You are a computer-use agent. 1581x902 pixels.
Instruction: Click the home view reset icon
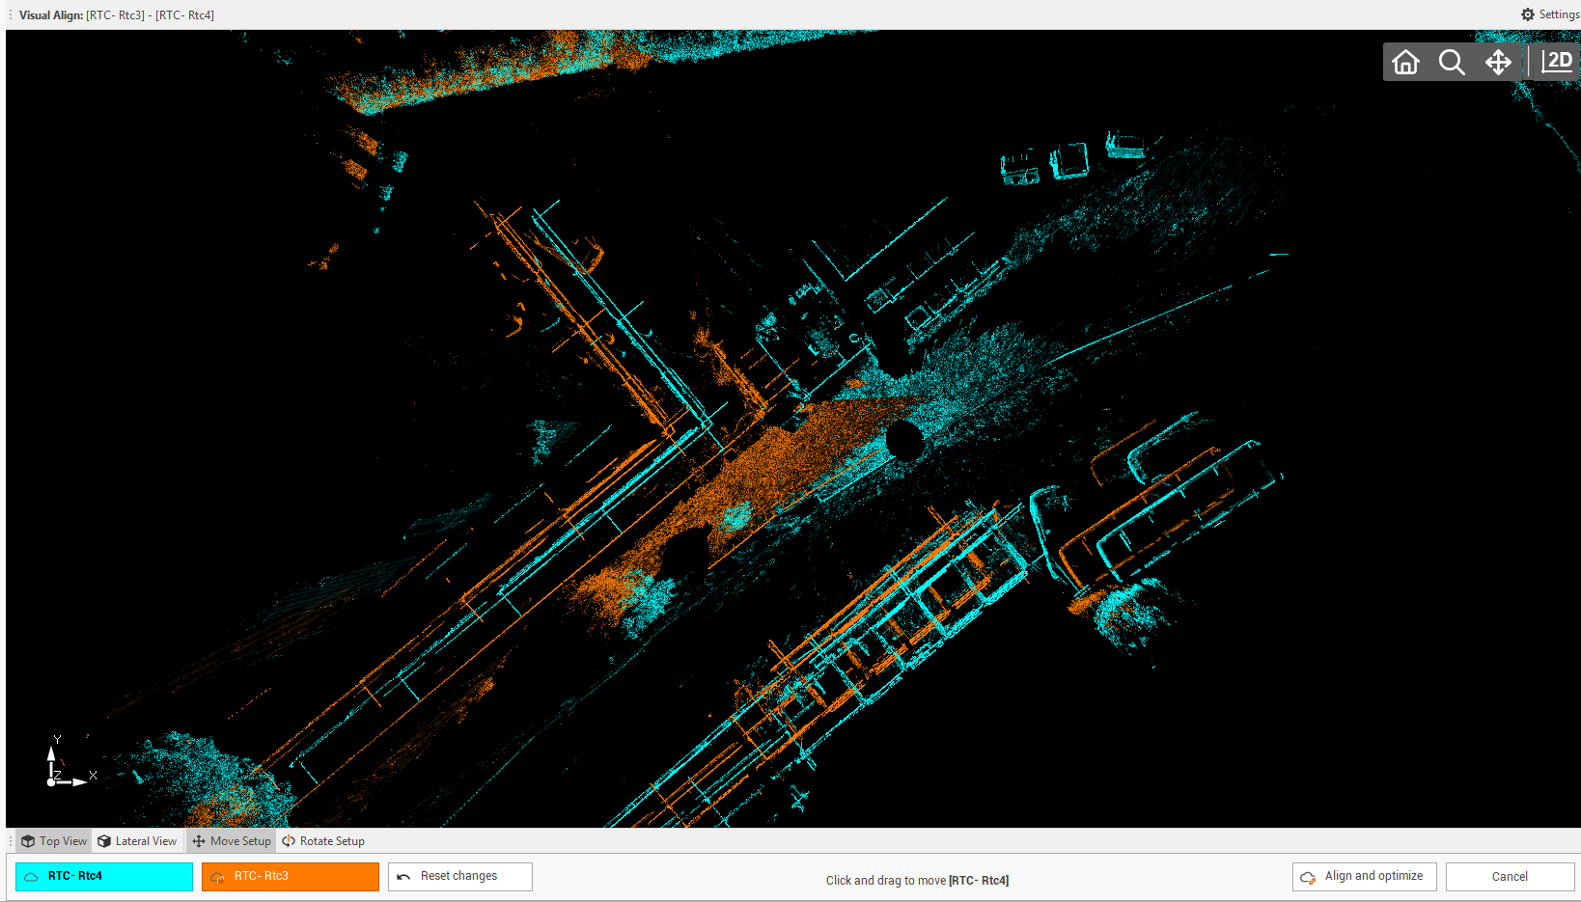point(1405,63)
